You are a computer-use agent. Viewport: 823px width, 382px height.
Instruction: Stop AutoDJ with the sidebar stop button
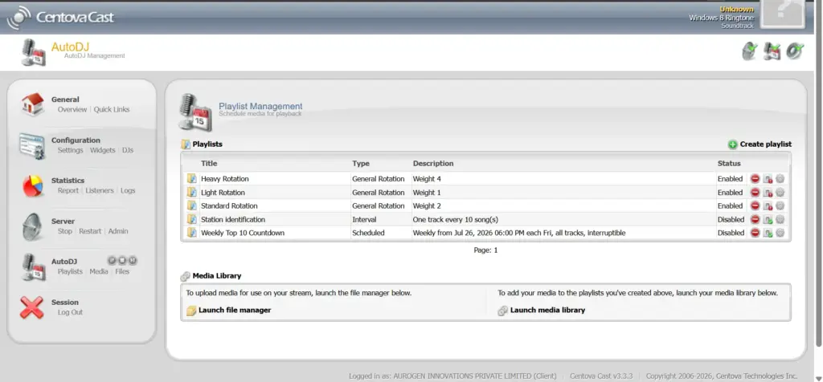122,261
